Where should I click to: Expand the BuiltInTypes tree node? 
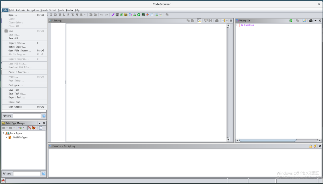tap(6, 137)
